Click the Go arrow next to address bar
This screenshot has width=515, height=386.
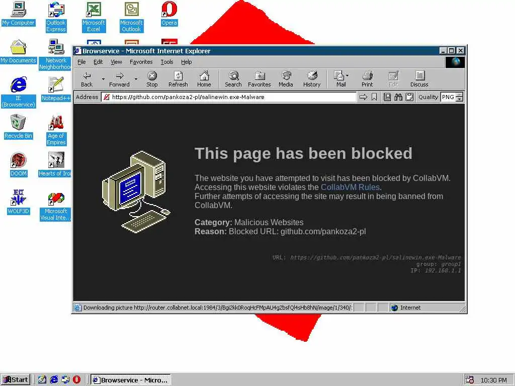point(363,97)
